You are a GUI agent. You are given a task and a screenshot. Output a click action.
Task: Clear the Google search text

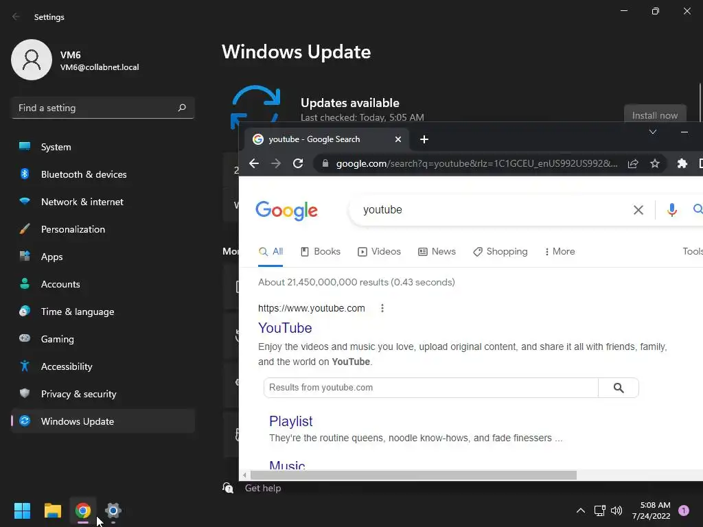638,210
